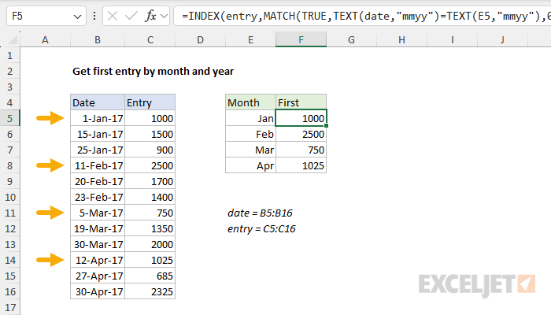The image size is (551, 315).
Task: Click entry value 685
Action: tap(150, 276)
